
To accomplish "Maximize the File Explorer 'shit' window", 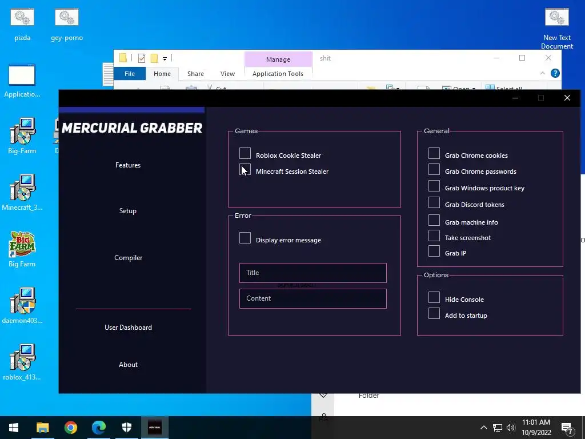I will [x=522, y=58].
